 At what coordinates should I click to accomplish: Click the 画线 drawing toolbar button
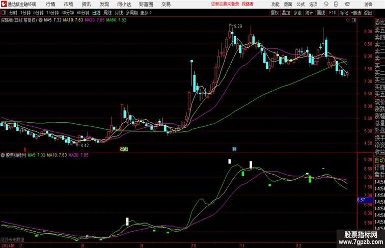321,13
